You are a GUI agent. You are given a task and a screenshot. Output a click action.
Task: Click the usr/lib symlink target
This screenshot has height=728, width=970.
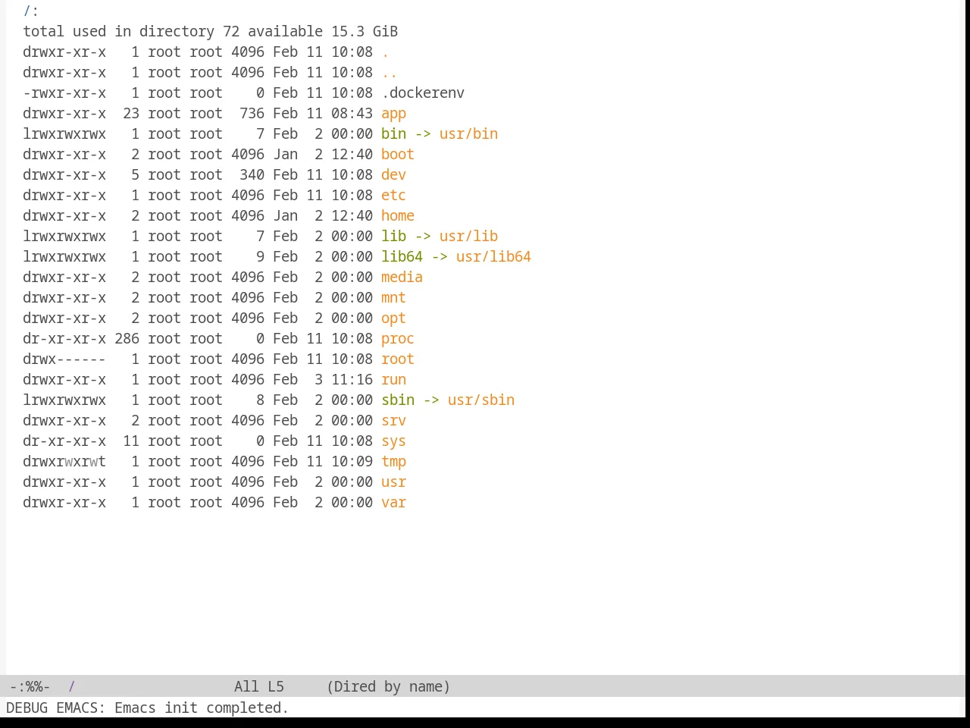[x=468, y=237]
